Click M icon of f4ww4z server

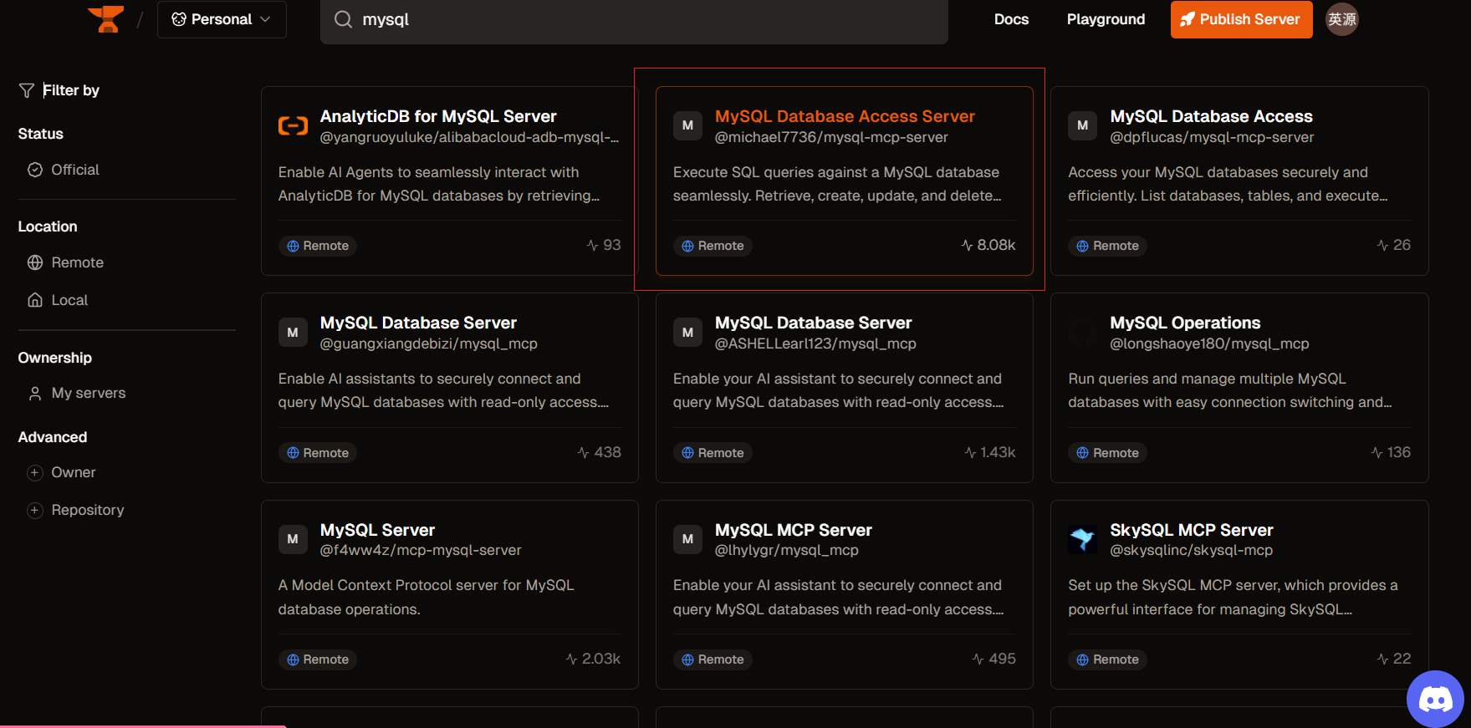pos(293,539)
